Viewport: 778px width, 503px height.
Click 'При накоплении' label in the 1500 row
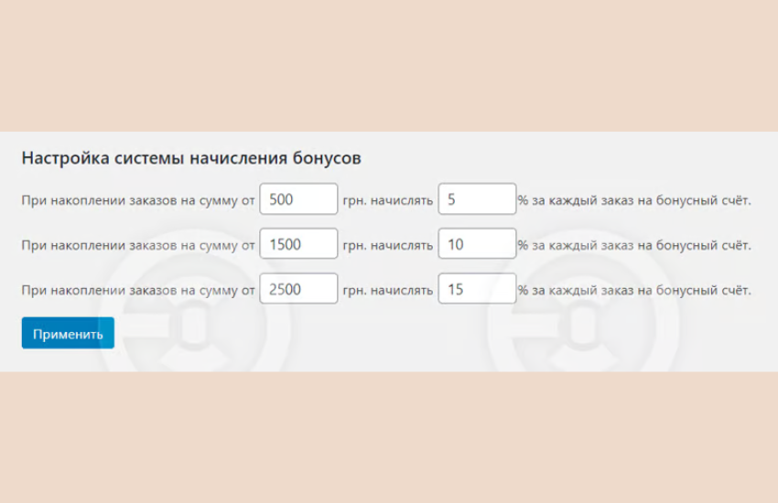73,245
